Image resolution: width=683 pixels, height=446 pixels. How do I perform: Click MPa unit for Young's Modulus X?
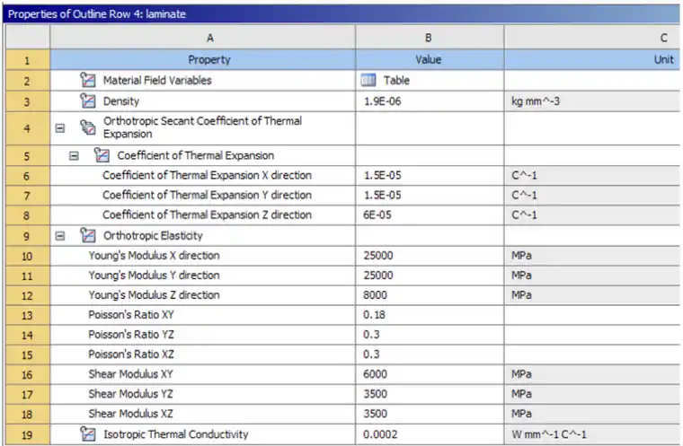coord(592,256)
